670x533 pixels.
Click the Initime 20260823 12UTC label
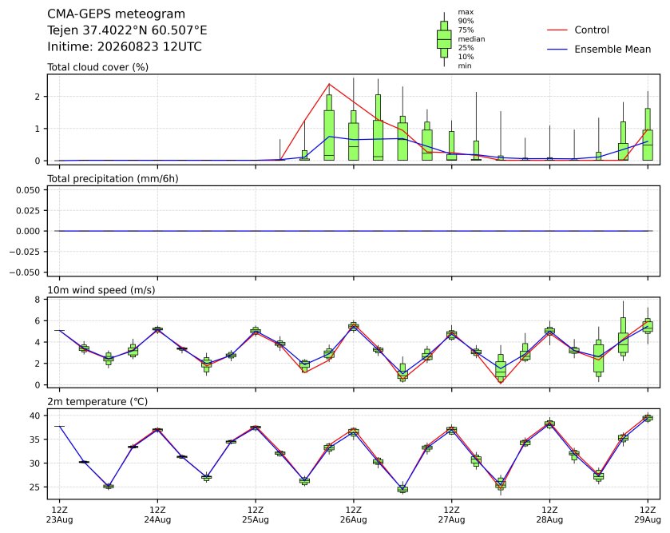coord(125,46)
